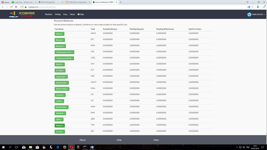Screen dimensions: 267x150
Task: Expand the QBIC actions dropdown
Action: (x=59, y=120)
